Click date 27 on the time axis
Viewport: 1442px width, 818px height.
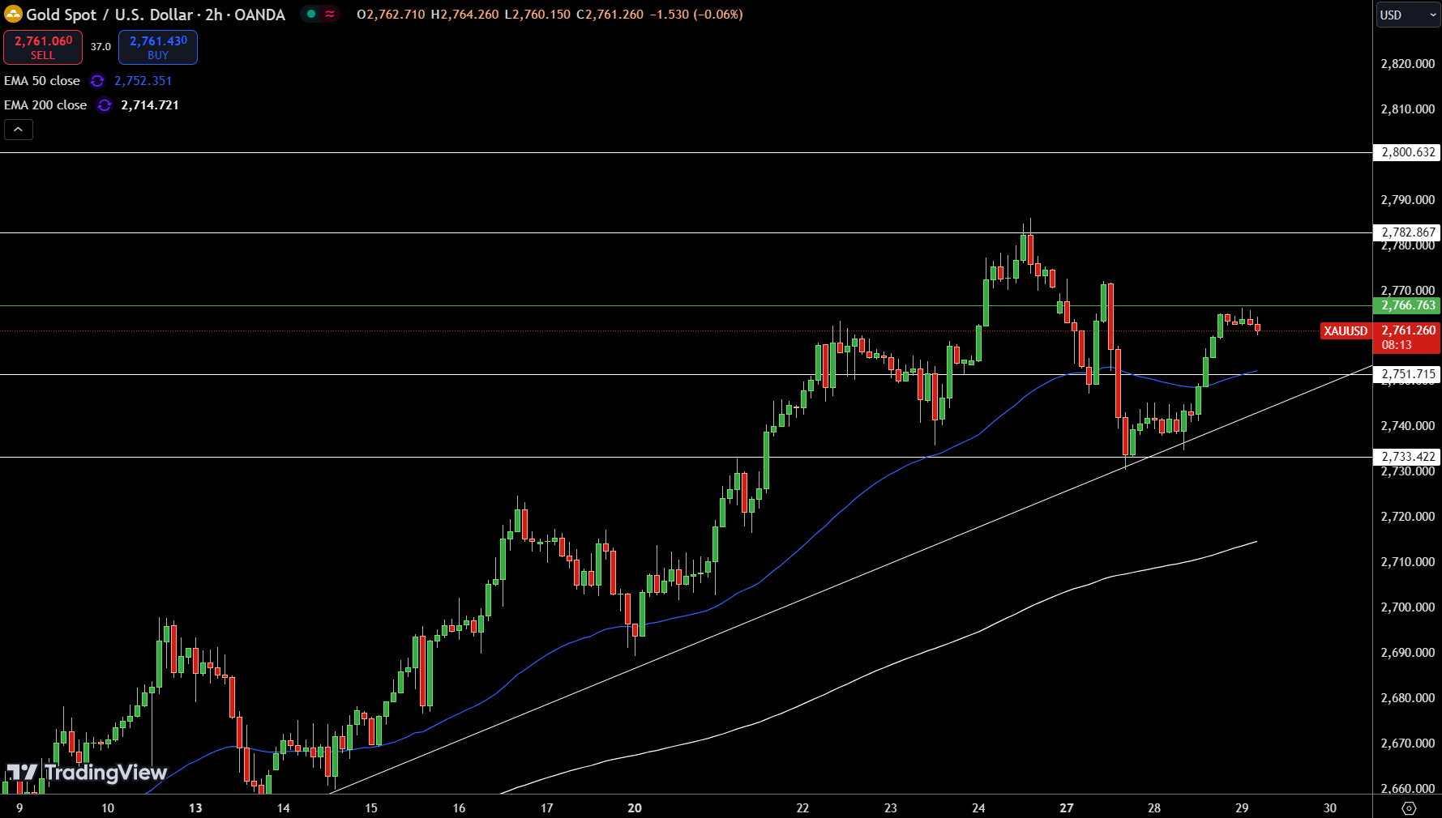click(1067, 807)
